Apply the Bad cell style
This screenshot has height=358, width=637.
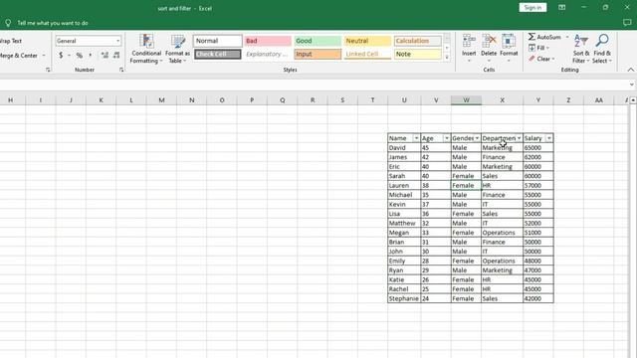[268, 41]
